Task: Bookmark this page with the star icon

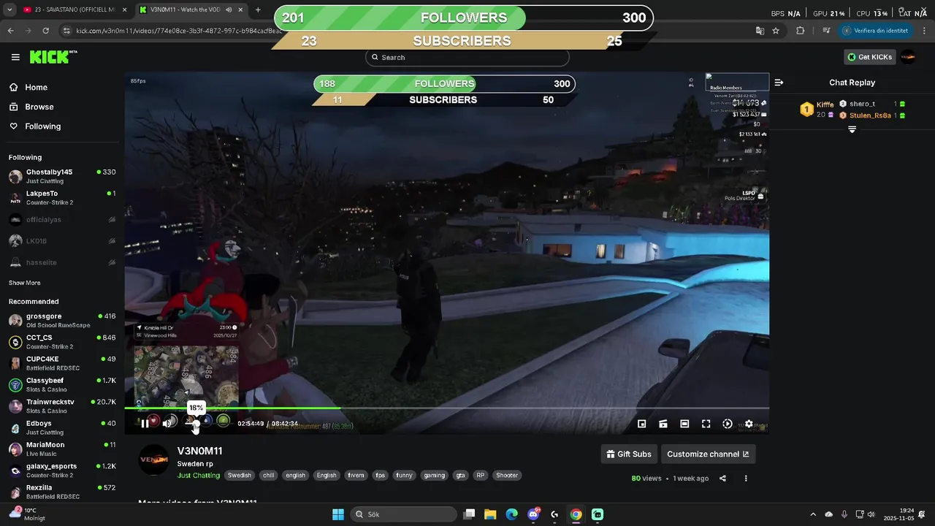Action: [x=776, y=31]
